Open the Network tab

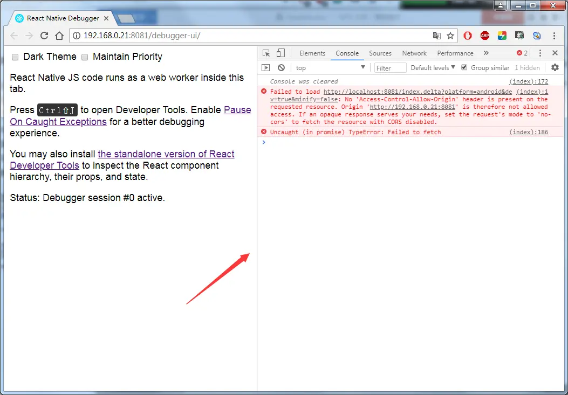coord(414,53)
